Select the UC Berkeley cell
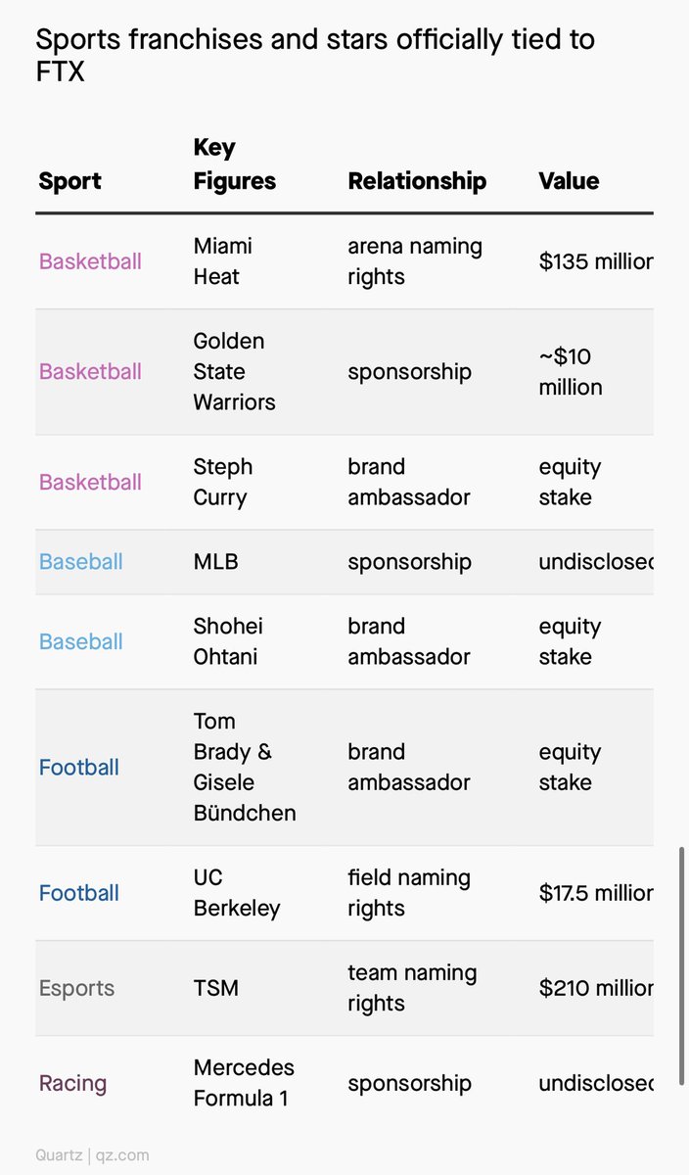This screenshot has width=689, height=1175. pos(237,892)
